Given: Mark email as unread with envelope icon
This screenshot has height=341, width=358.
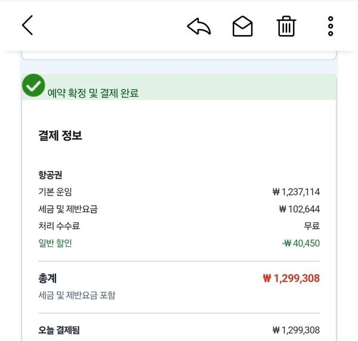Looking at the screenshot, I should pos(242,26).
